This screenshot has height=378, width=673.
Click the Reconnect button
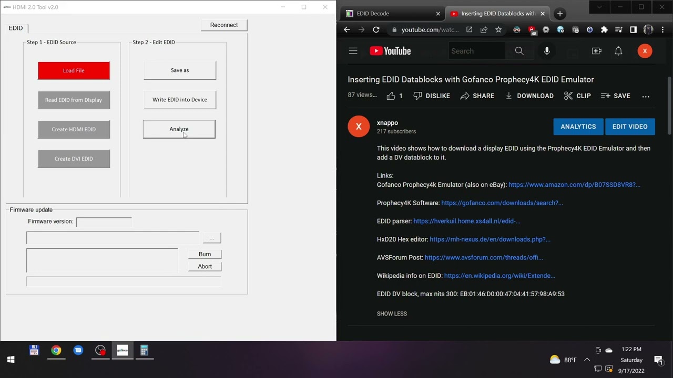tap(224, 25)
